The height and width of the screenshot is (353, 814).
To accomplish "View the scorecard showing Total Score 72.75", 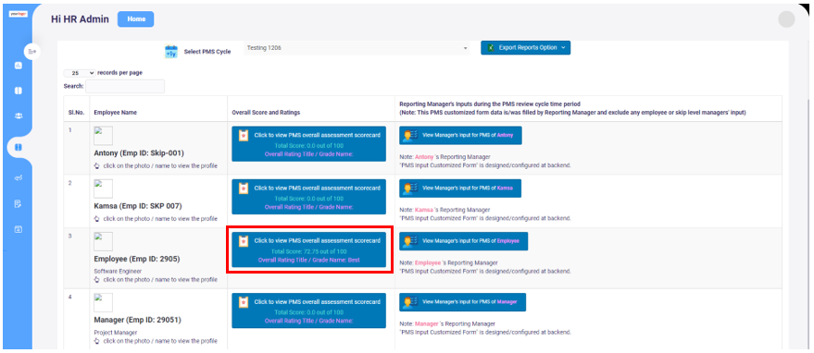I will tap(309, 250).
